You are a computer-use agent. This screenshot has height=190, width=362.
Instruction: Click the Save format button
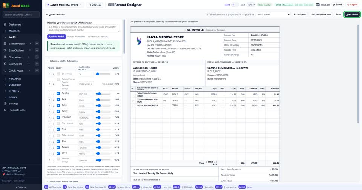click(352, 14)
